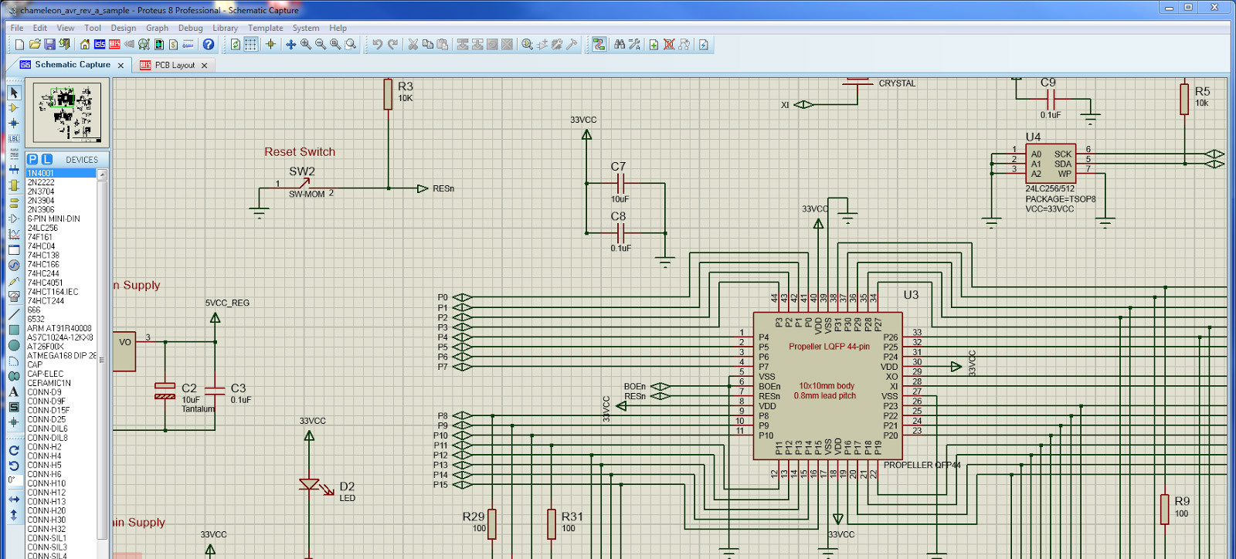Toggle the wire autorouter button

[599, 45]
